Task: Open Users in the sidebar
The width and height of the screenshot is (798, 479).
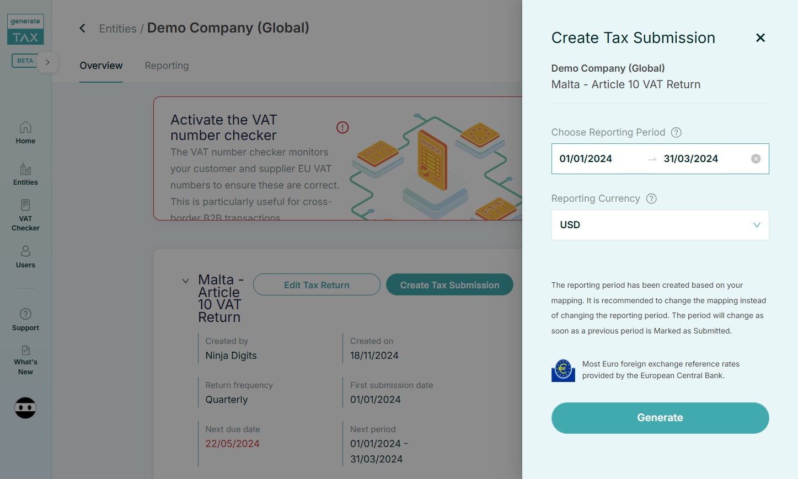Action: [25, 257]
